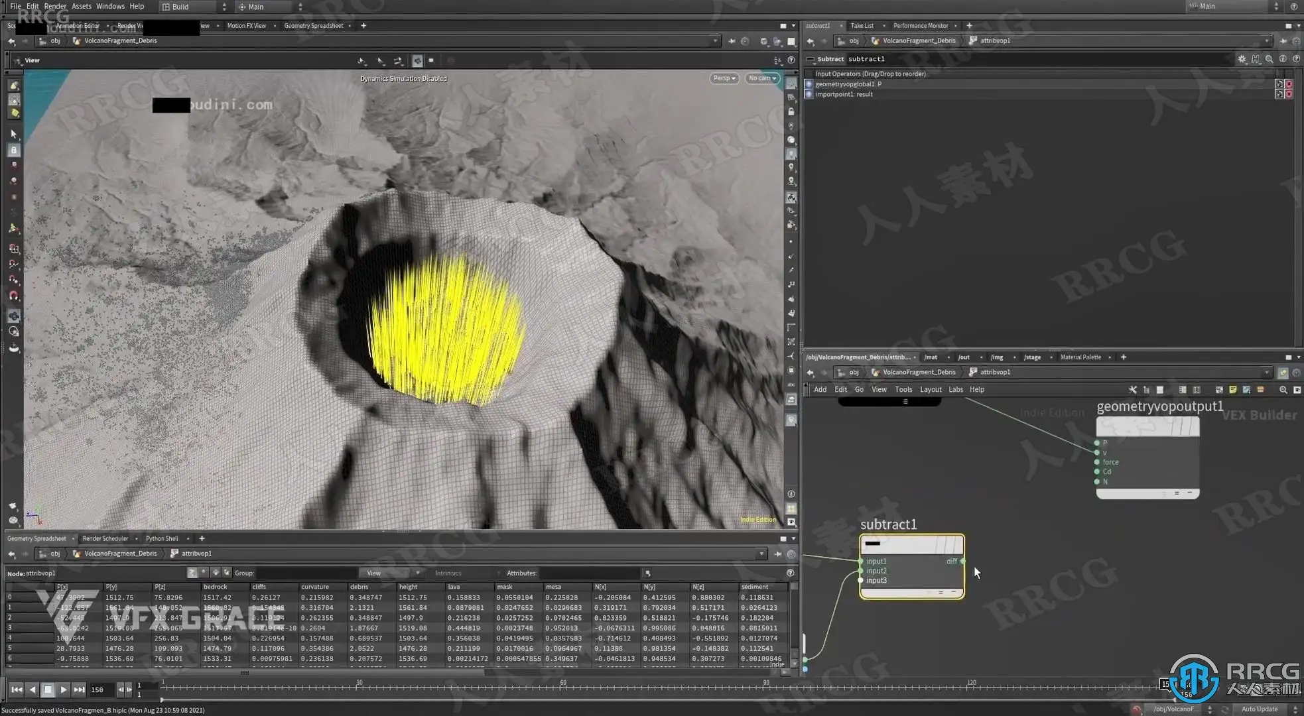This screenshot has height=716, width=1304.
Task: Select the arrow Select tool in viewport sidebar
Action: [13, 134]
